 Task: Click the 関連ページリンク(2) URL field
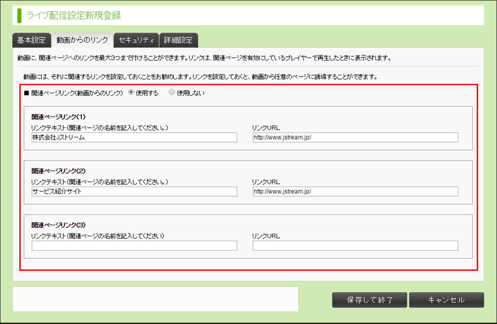tap(356, 192)
